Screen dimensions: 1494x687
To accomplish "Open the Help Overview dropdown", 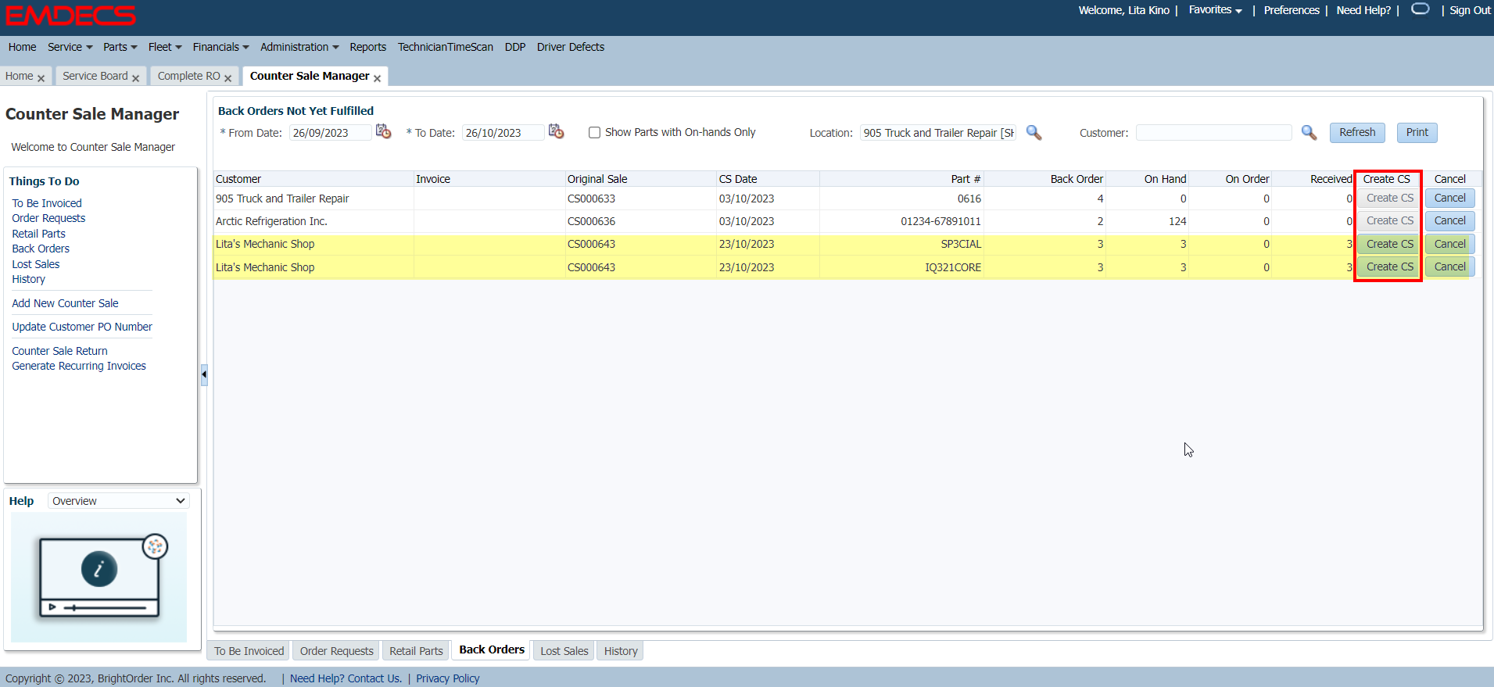I will pos(119,501).
